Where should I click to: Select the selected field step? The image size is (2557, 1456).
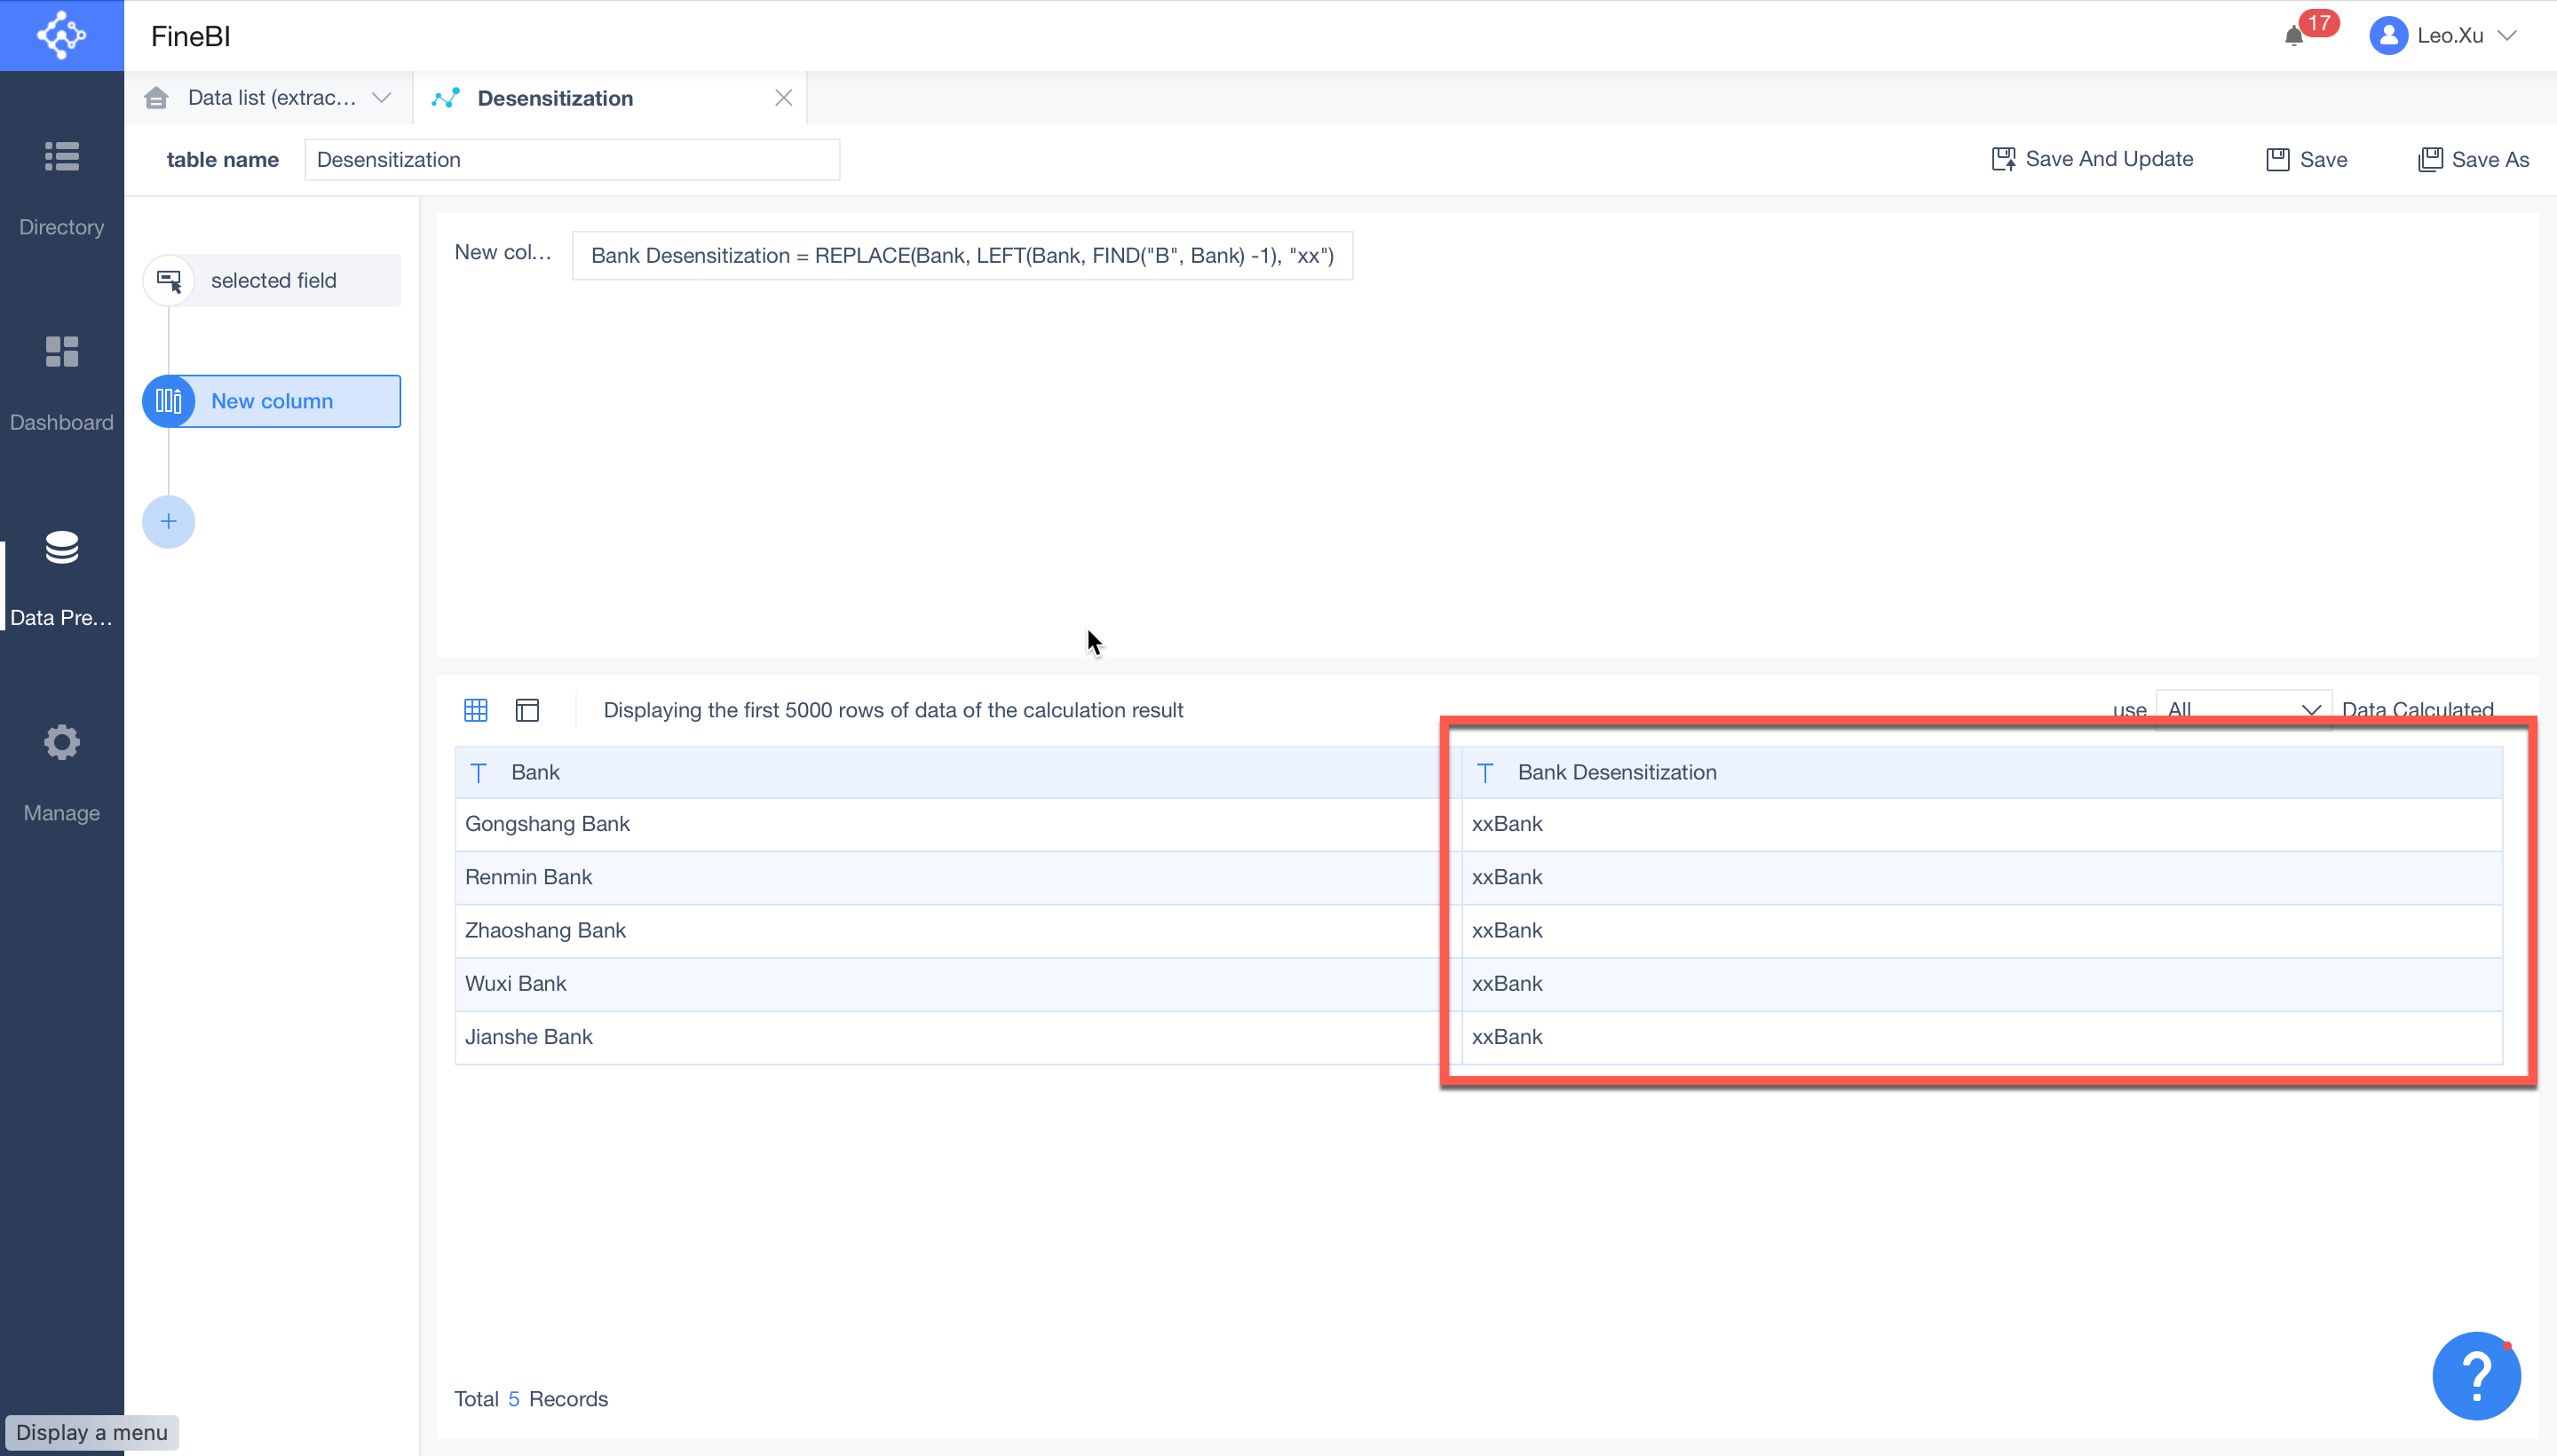(272, 281)
